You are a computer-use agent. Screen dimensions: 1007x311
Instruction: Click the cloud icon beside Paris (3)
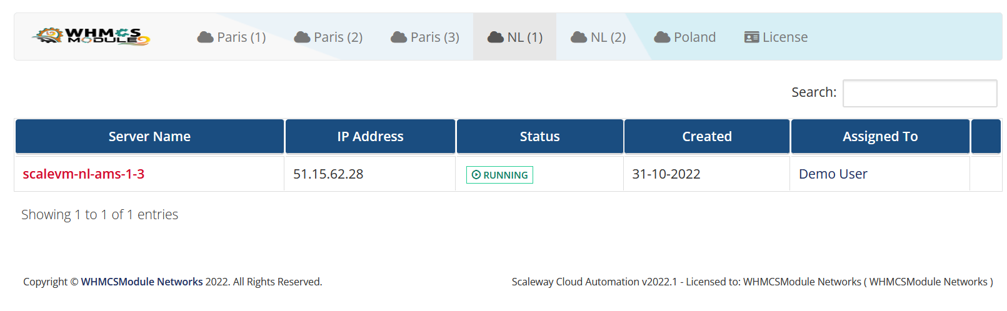click(399, 37)
